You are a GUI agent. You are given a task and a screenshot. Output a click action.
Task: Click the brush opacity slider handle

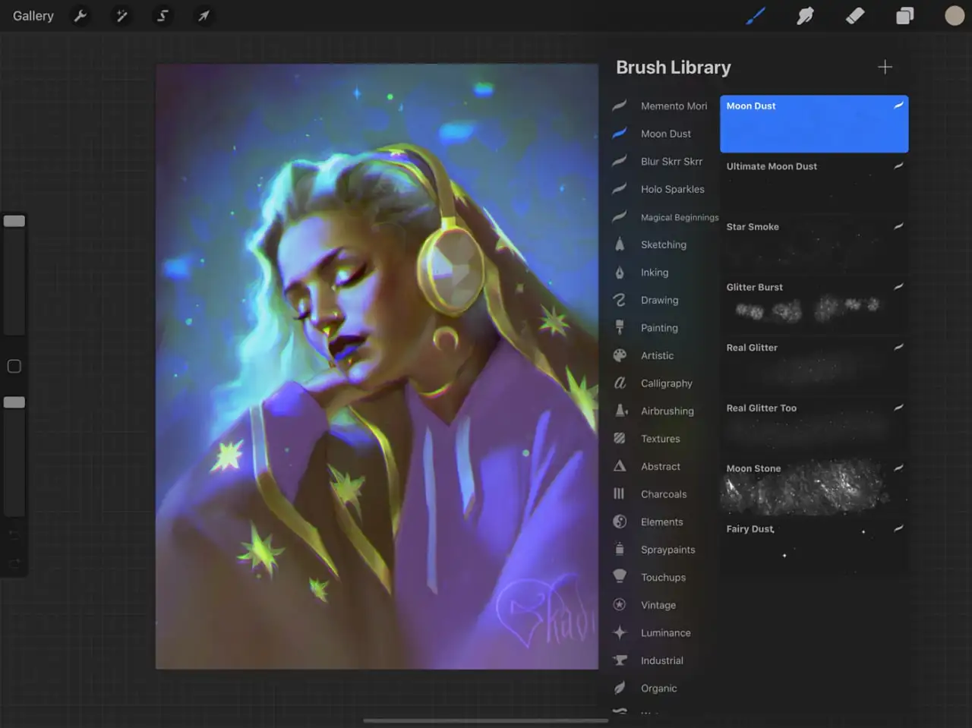pos(14,402)
